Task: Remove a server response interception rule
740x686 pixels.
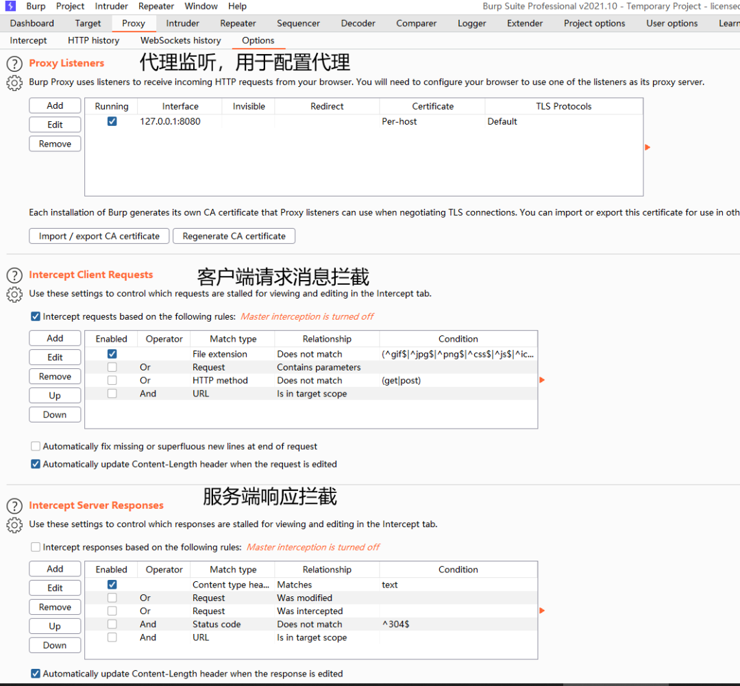Action: coord(55,607)
